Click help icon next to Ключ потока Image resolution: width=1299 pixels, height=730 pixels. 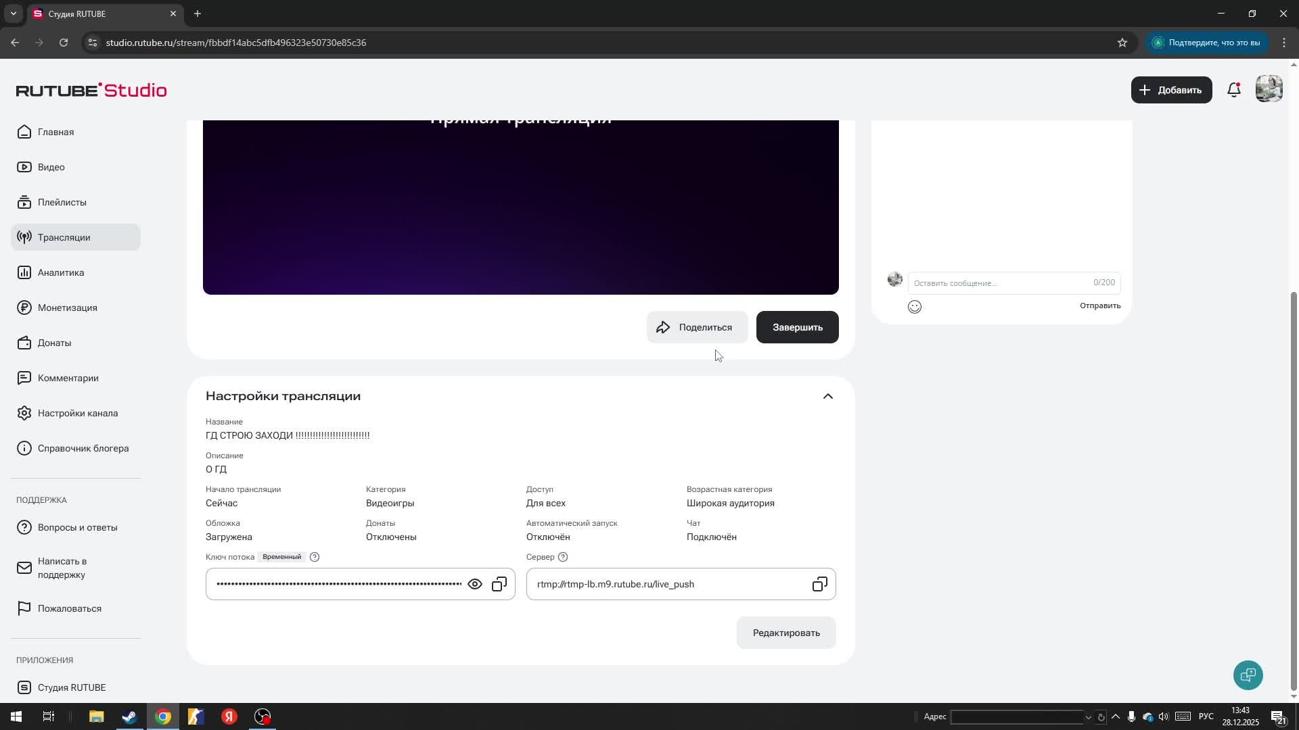315,557
